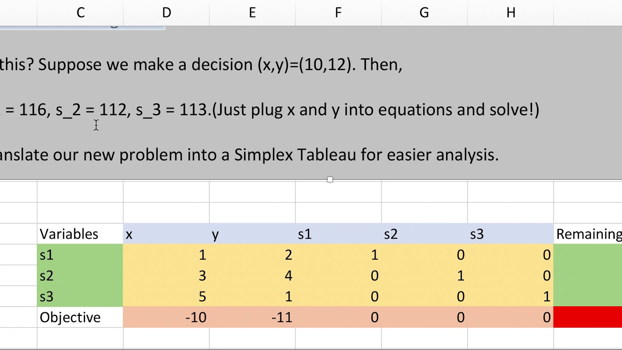
Task: Select the cell with value 4
Action: point(252,276)
